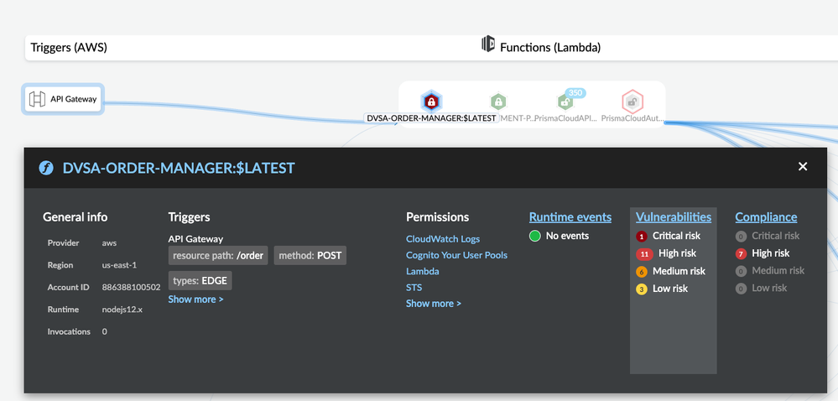Open the Runtime events link
Screen dimensions: 838x401
570,217
